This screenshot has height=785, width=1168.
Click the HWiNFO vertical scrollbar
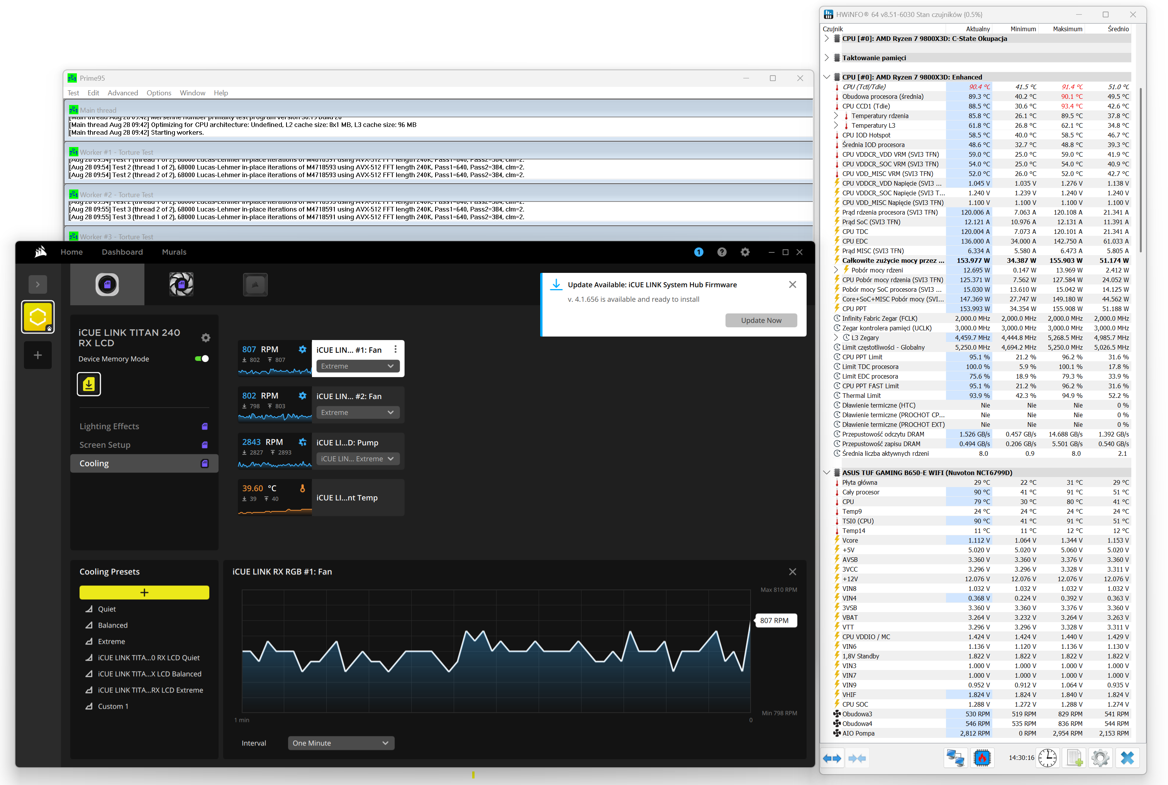[x=1141, y=170]
